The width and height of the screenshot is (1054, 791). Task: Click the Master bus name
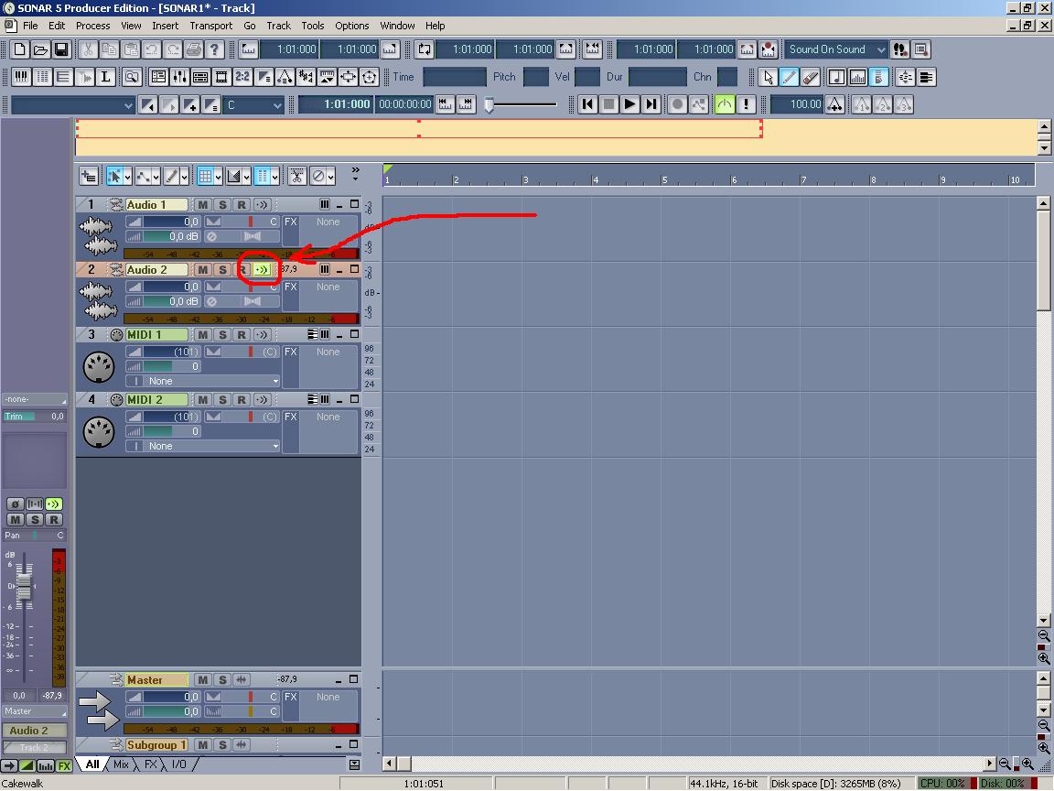156,680
